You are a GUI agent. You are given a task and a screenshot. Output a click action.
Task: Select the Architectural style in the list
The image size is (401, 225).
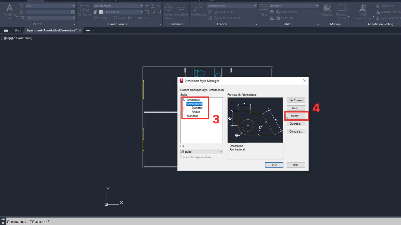click(x=194, y=104)
